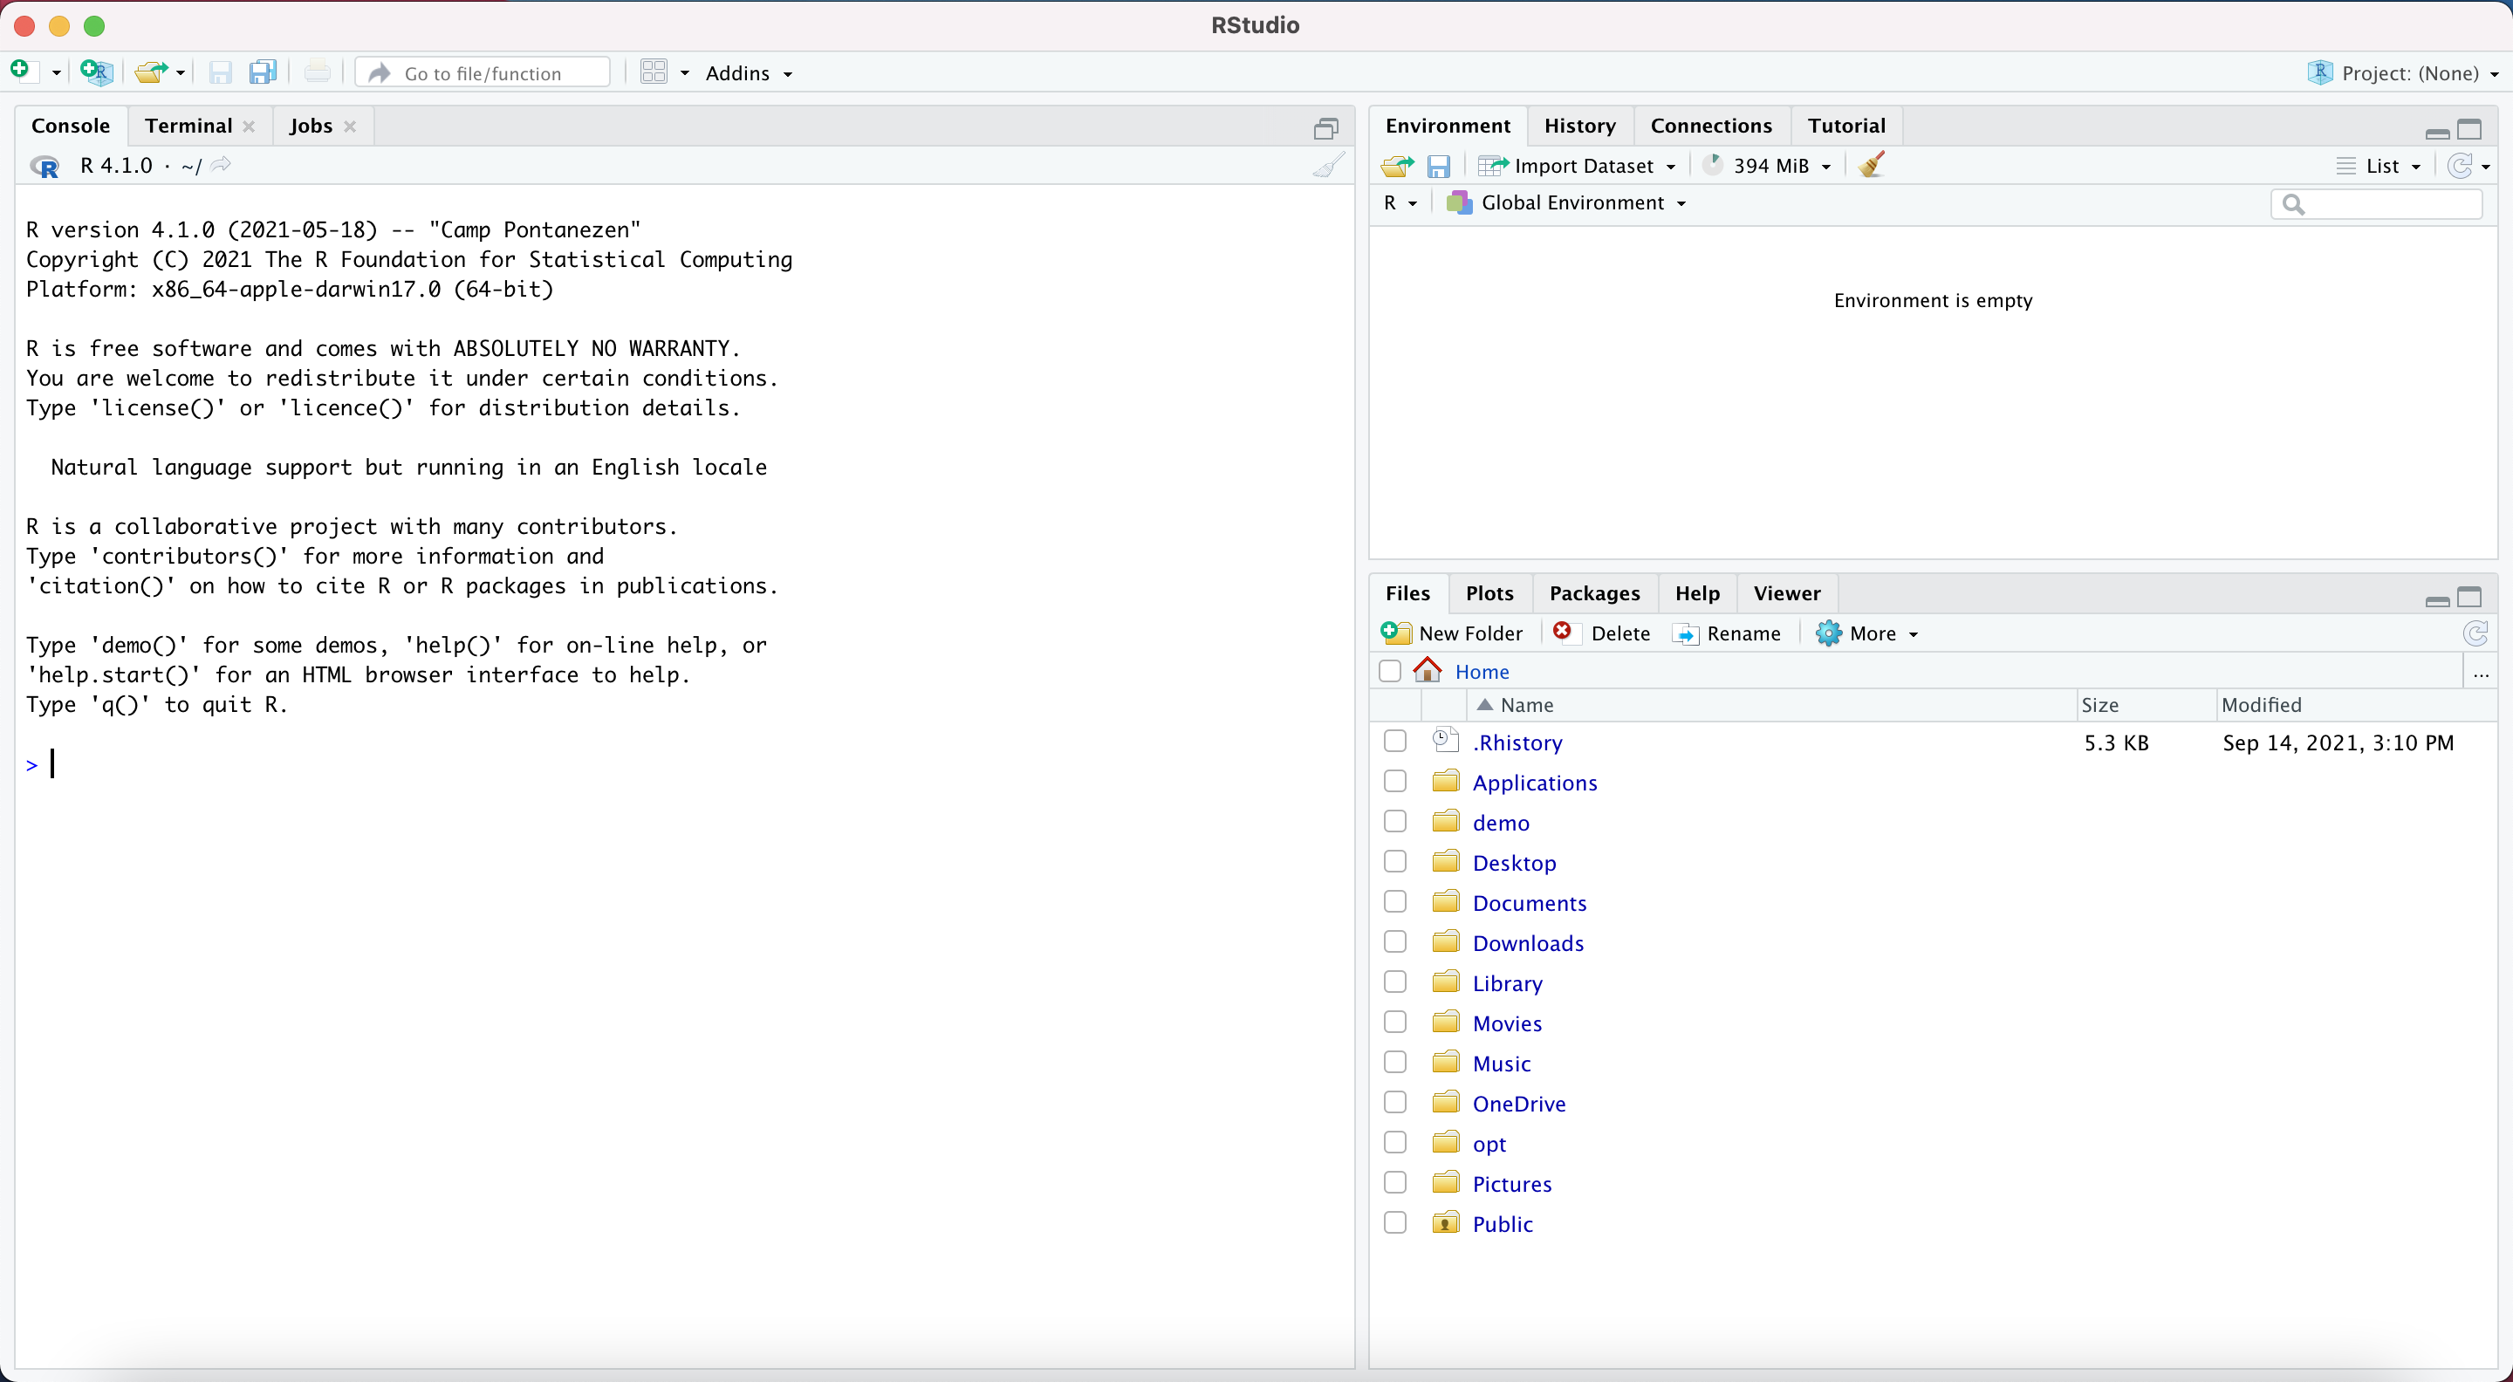Open the Global Environment selector
Viewport: 2513px width, 1382px height.
pyautogui.click(x=1569, y=203)
